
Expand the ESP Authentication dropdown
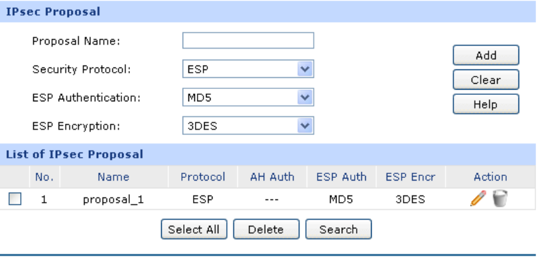(x=248, y=97)
